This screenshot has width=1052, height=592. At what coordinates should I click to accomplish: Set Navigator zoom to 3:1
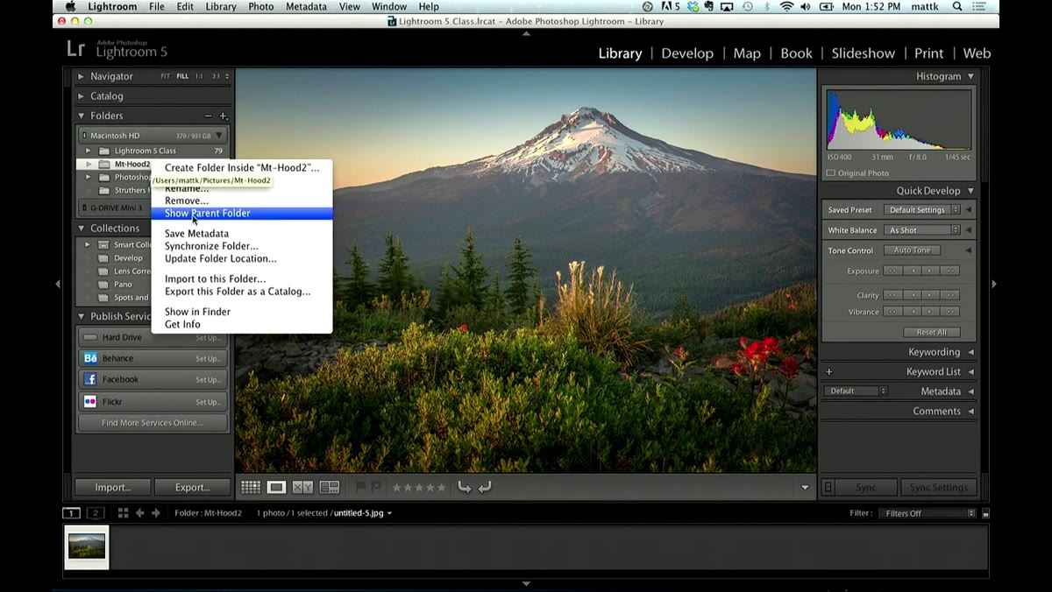tap(216, 76)
